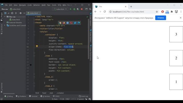
Task: Bookmark the page with the star icon
Action: pos(157,12)
